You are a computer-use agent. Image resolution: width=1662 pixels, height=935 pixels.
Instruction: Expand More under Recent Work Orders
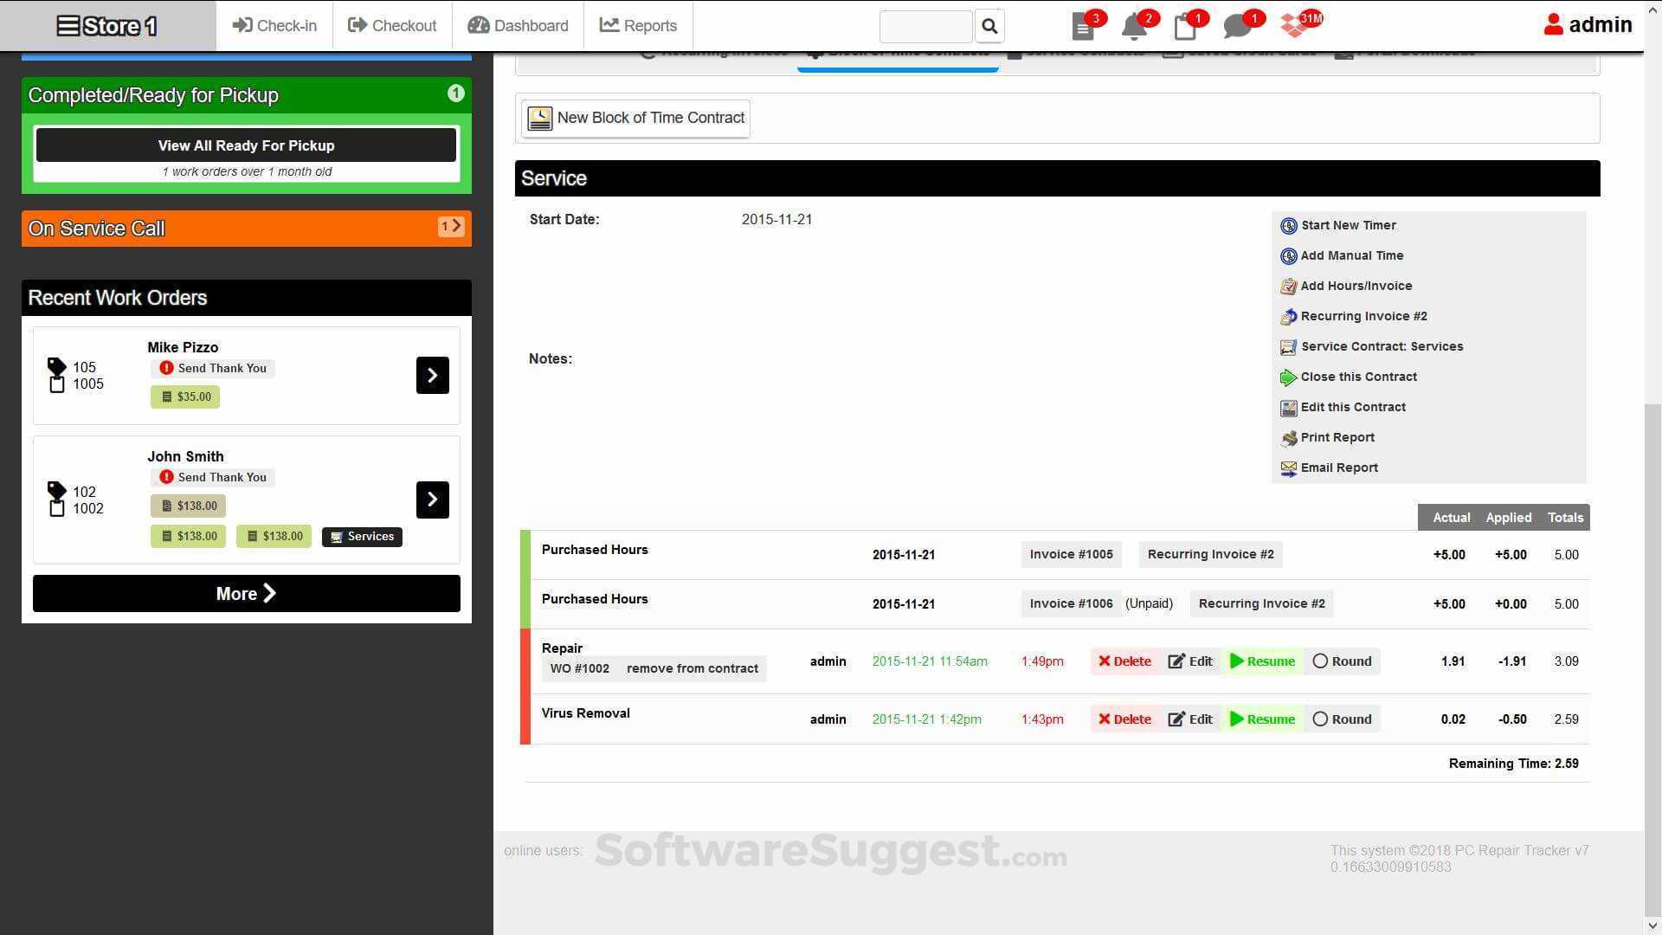coord(246,593)
